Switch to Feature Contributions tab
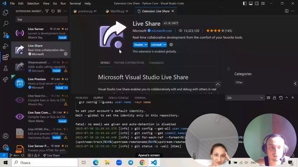298x167 pixels. point(129,63)
